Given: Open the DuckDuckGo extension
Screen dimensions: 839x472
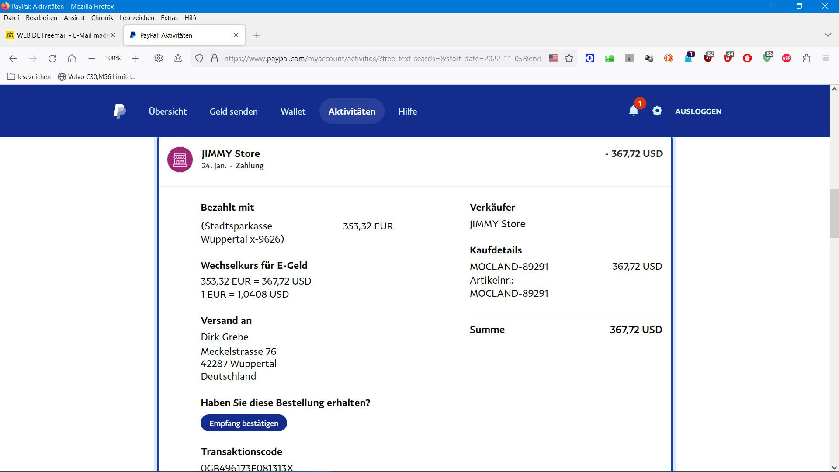Looking at the screenshot, I should click(x=669, y=58).
